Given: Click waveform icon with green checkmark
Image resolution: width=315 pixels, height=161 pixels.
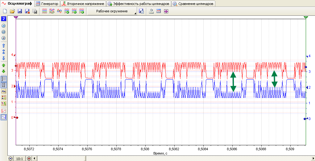Looking at the screenshot, I should [x=67, y=11].
